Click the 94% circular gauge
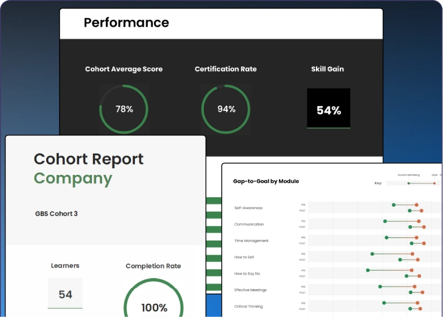Screen dimensions: 443x317 pos(226,109)
